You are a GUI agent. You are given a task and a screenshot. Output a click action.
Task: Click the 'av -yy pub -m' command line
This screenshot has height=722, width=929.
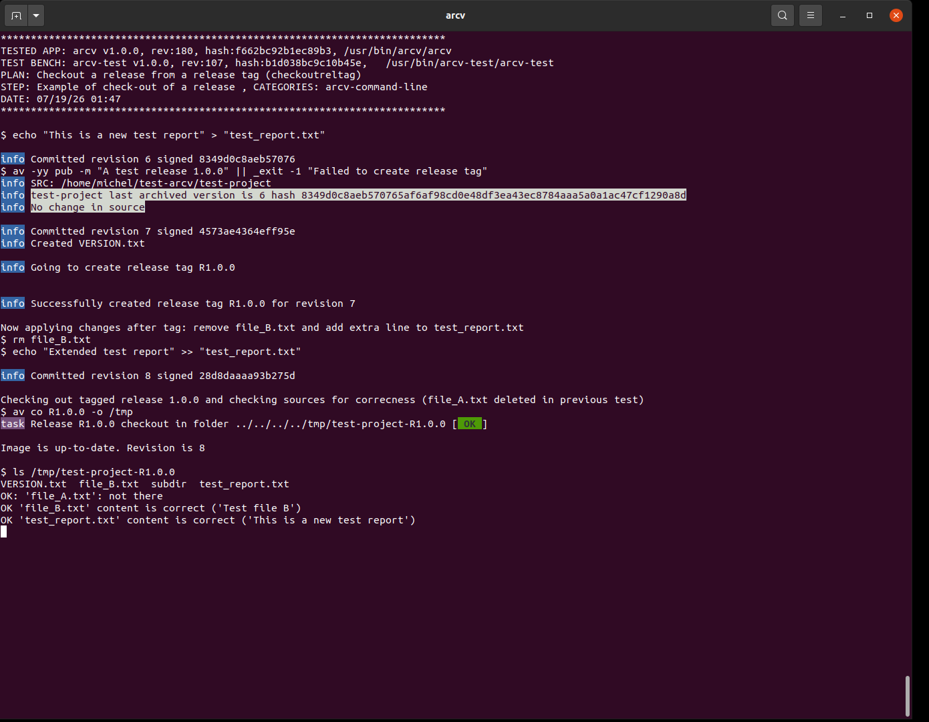244,171
